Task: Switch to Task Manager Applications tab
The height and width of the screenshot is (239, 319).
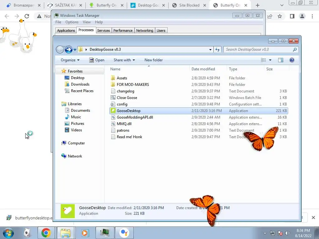Action: (66, 30)
